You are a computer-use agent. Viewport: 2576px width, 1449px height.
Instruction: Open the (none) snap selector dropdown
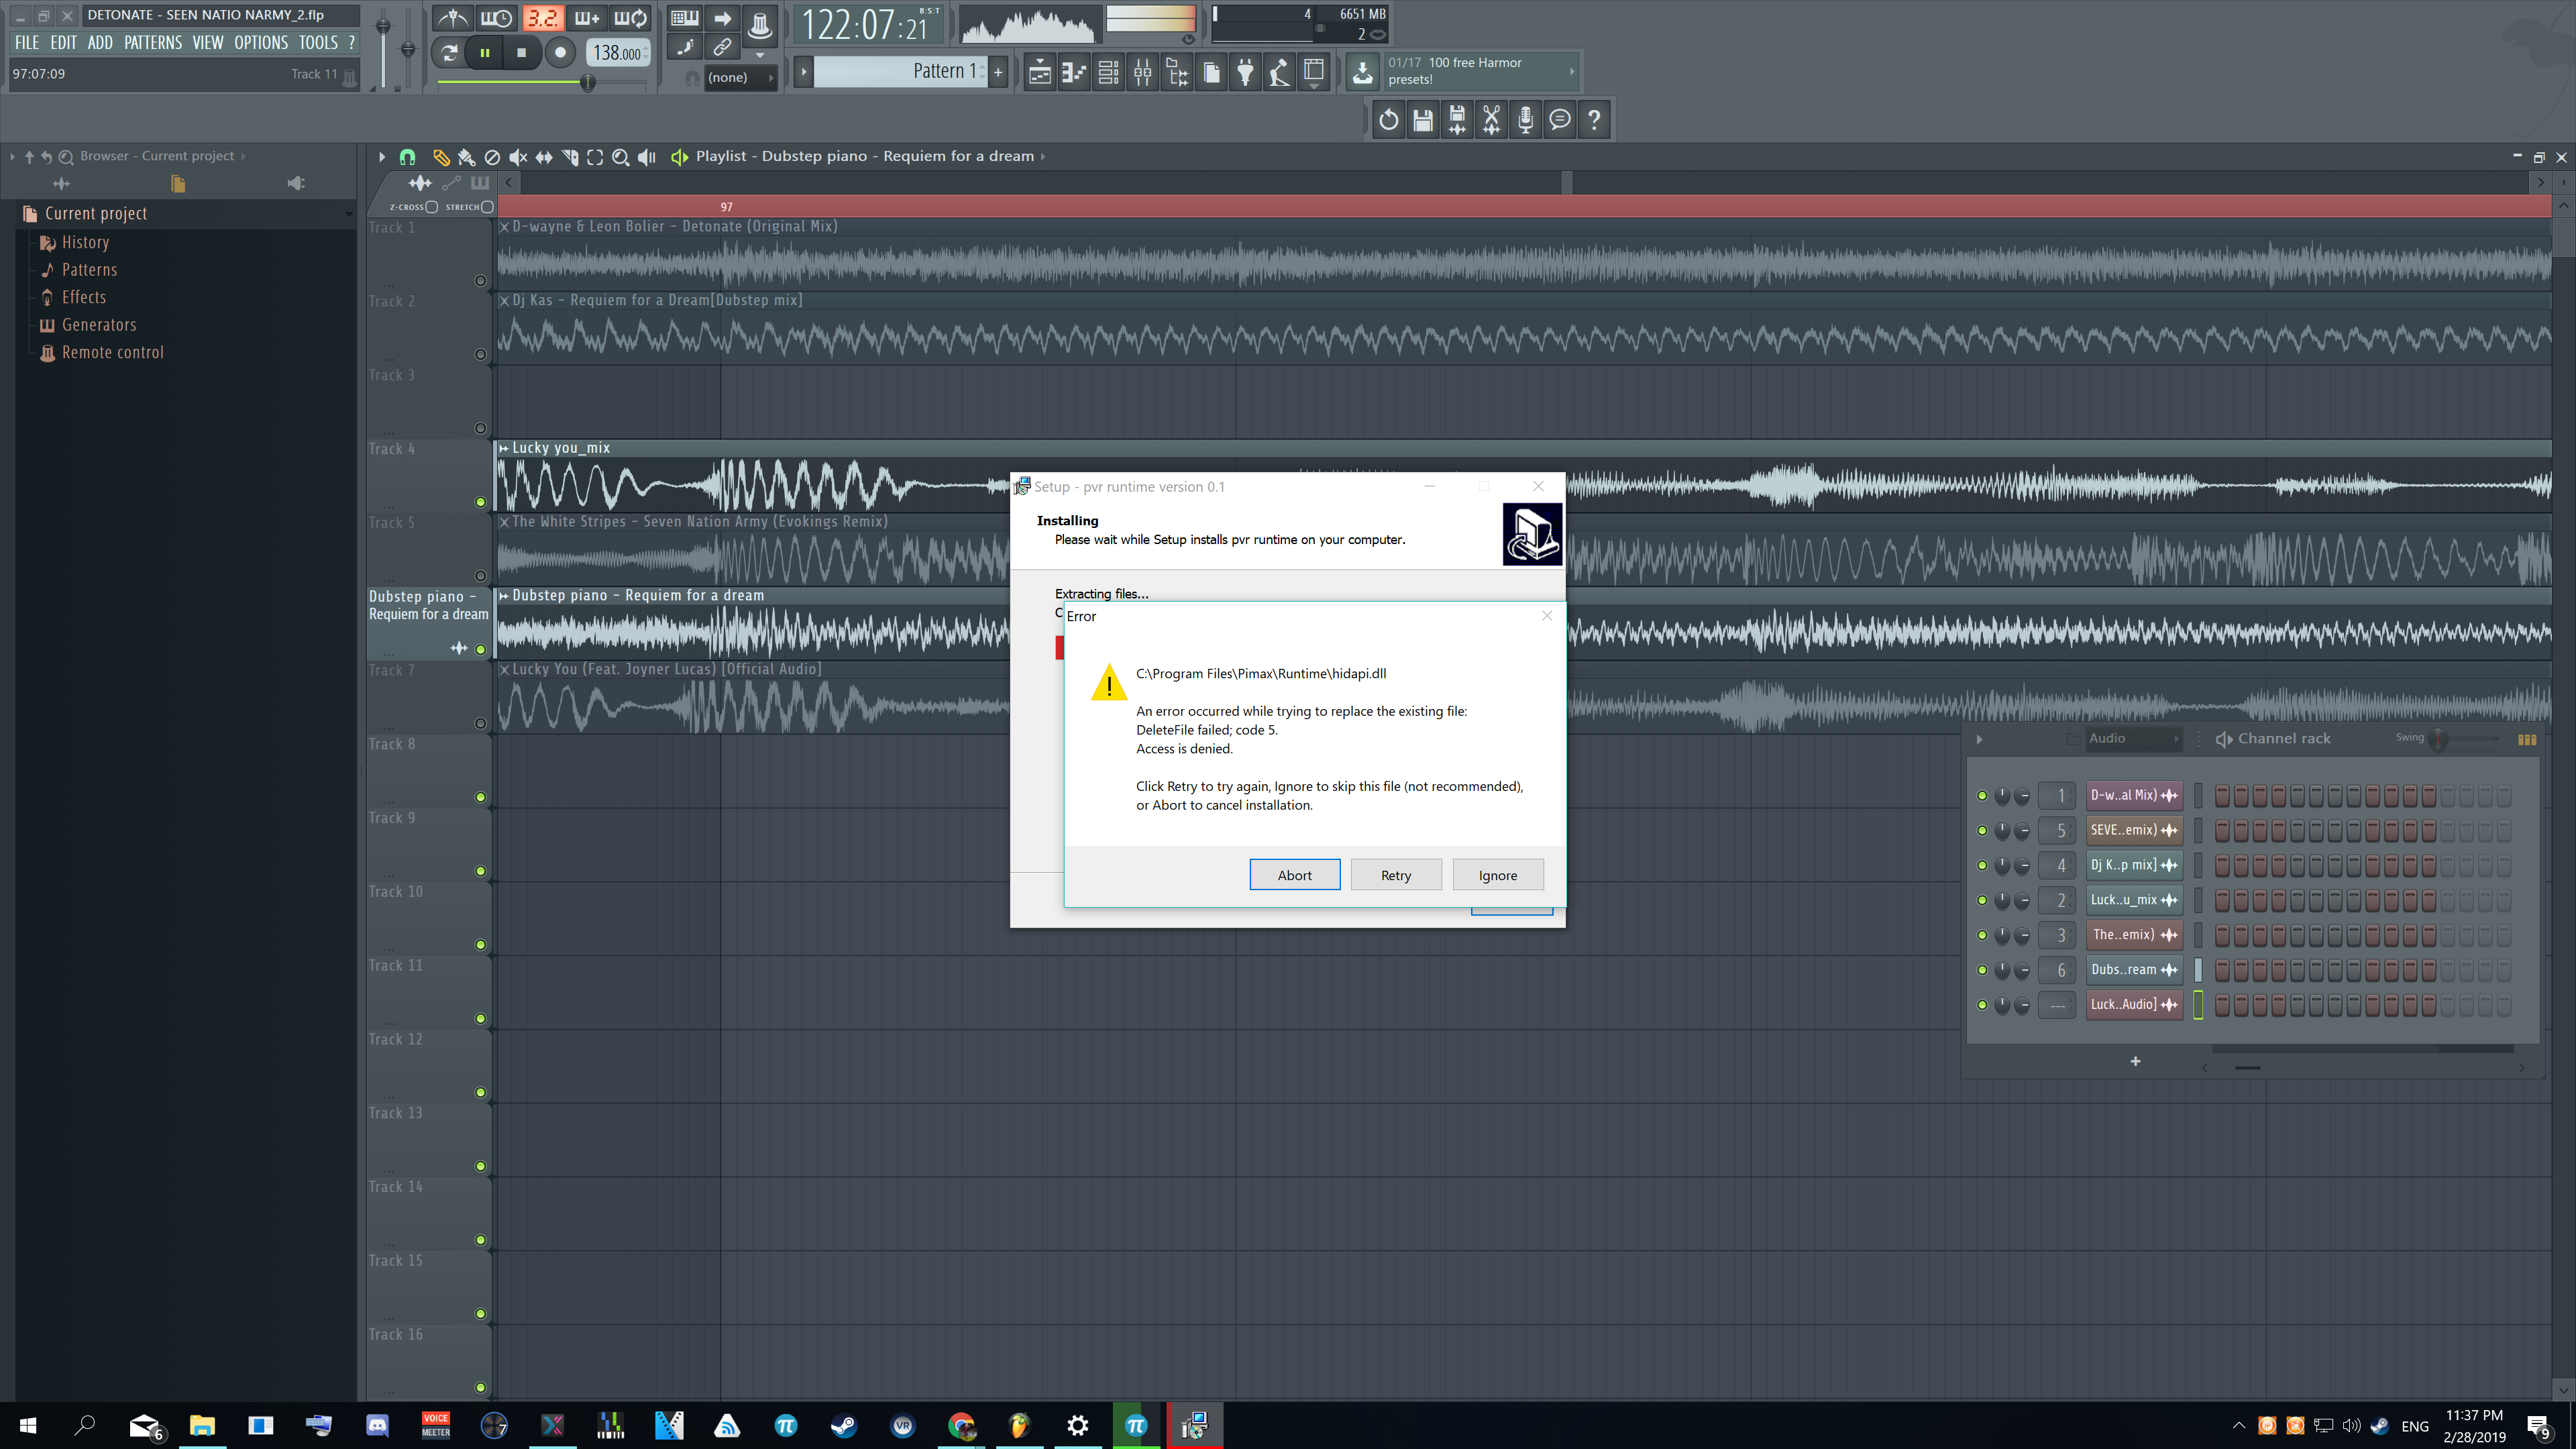point(741,77)
